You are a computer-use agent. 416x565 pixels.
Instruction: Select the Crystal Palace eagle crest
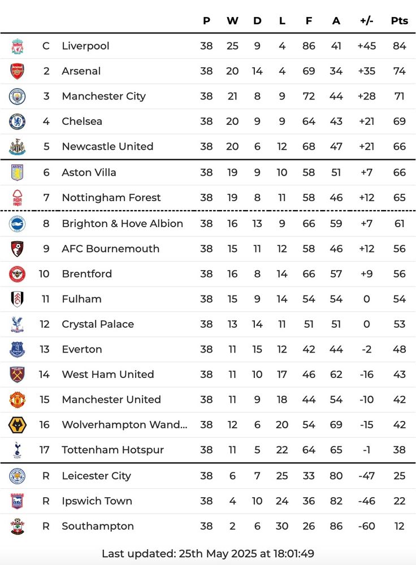[x=17, y=324]
